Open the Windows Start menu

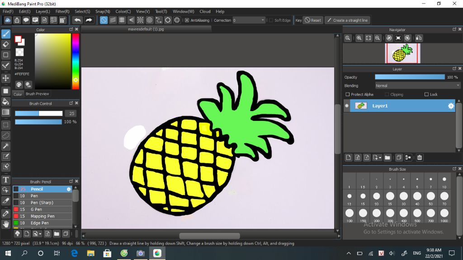[8, 253]
